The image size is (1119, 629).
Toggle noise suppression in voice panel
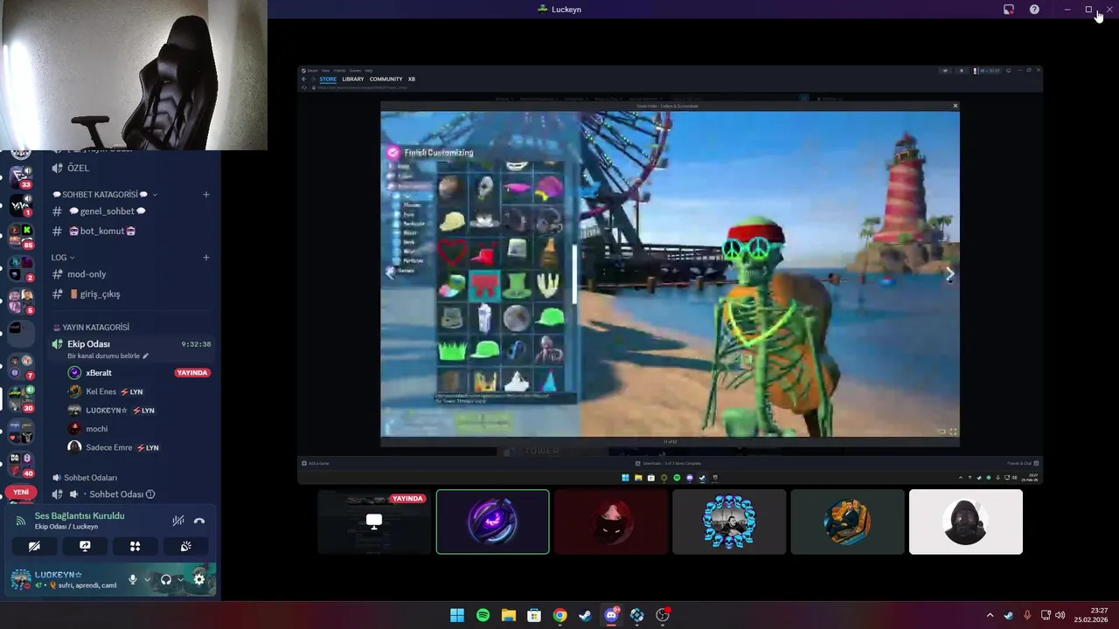(x=178, y=521)
